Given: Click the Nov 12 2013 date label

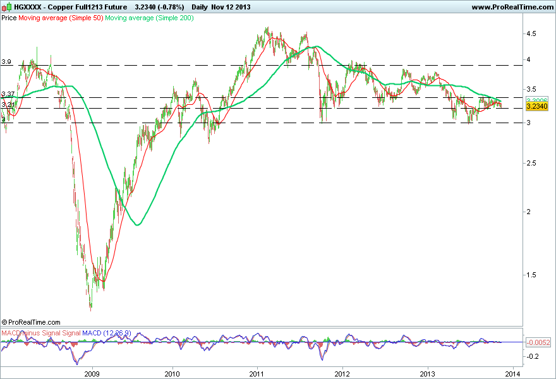Looking at the screenshot, I should coord(231,7).
